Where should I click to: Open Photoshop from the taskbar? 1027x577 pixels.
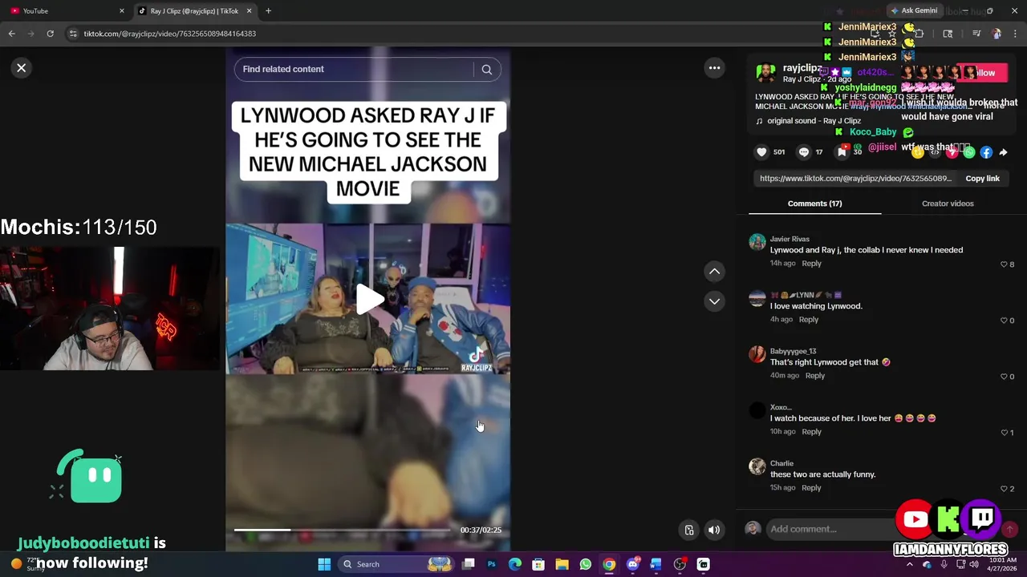point(492,564)
